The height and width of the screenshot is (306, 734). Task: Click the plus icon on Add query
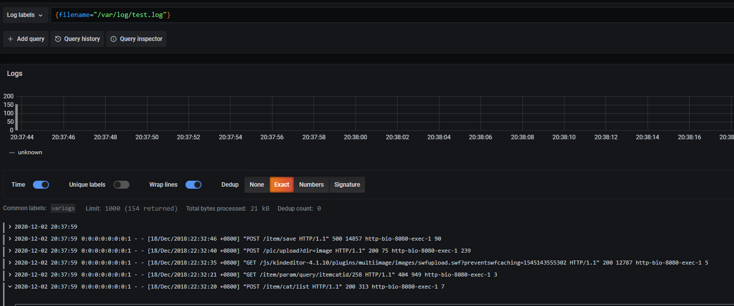[x=10, y=39]
